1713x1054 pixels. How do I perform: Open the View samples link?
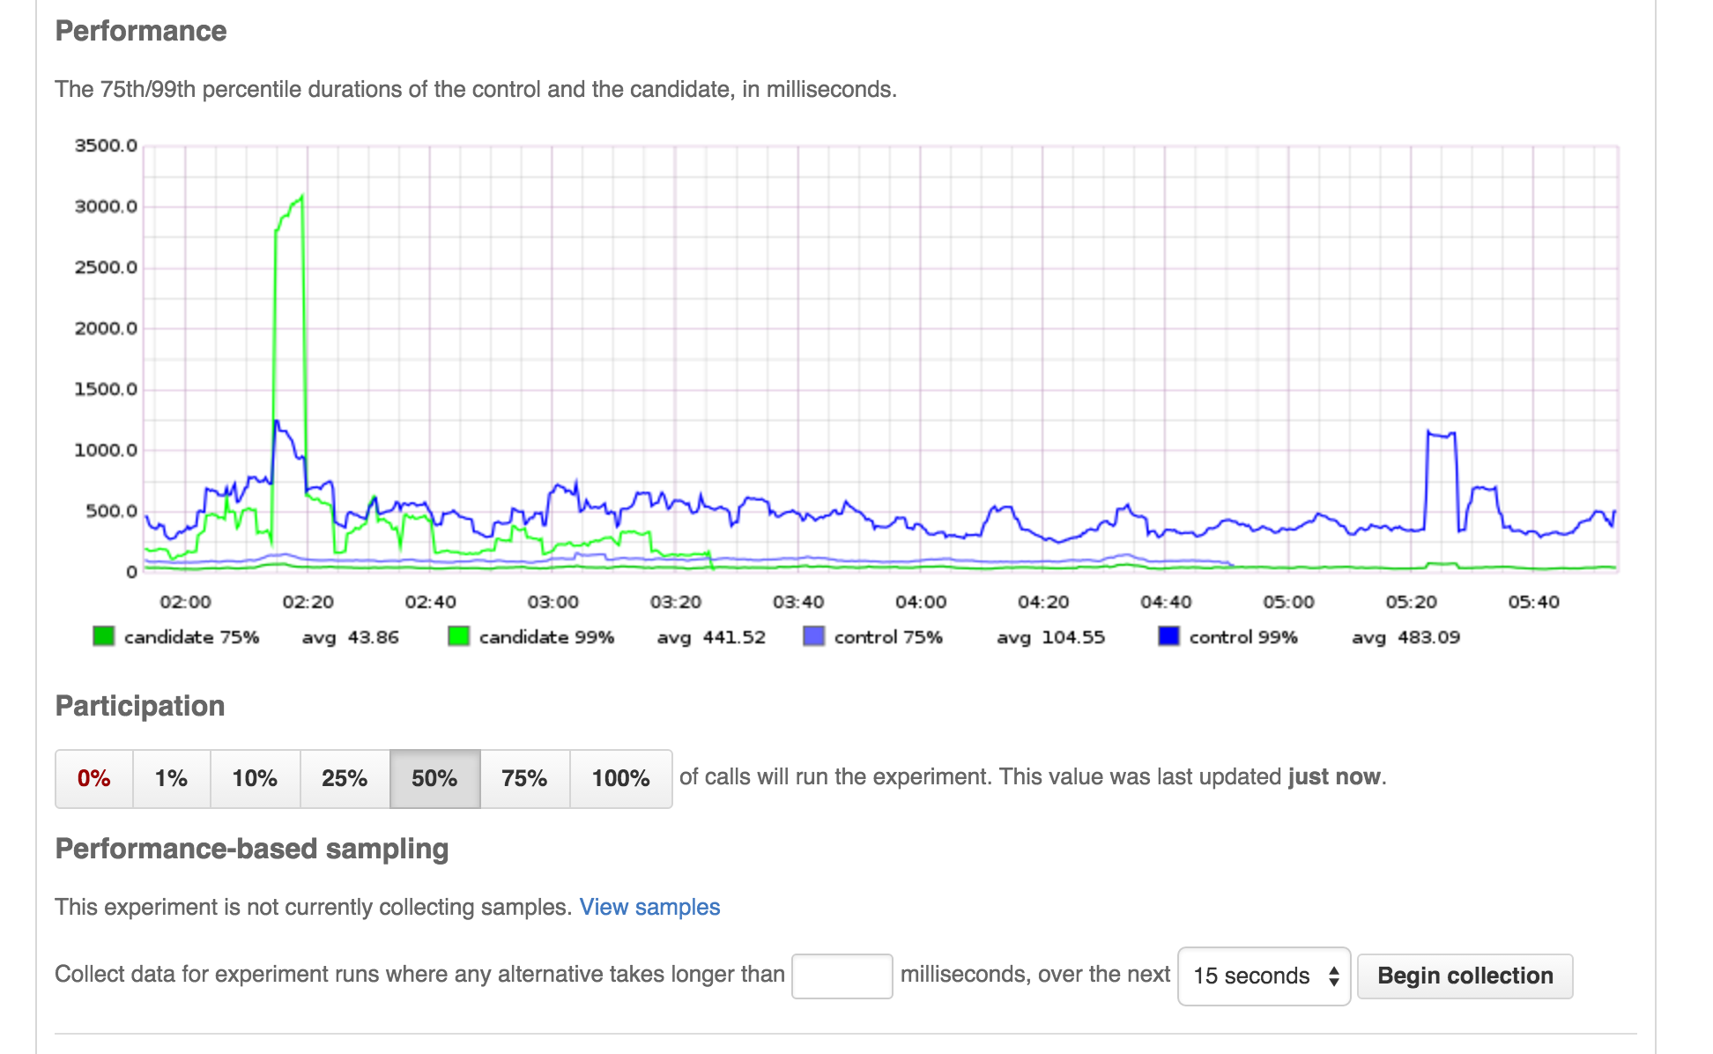point(650,907)
